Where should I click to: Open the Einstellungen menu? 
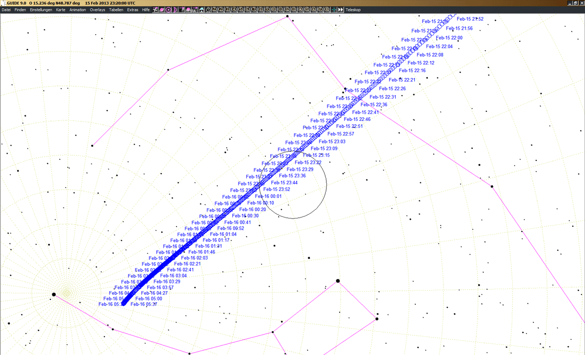pyautogui.click(x=41, y=10)
